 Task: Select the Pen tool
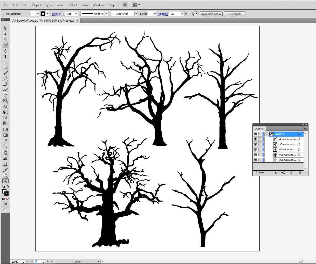5,50
